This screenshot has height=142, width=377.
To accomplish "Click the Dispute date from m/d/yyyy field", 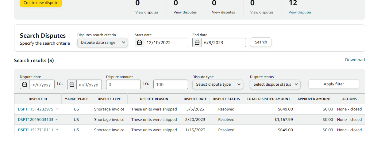I will coord(42,84).
